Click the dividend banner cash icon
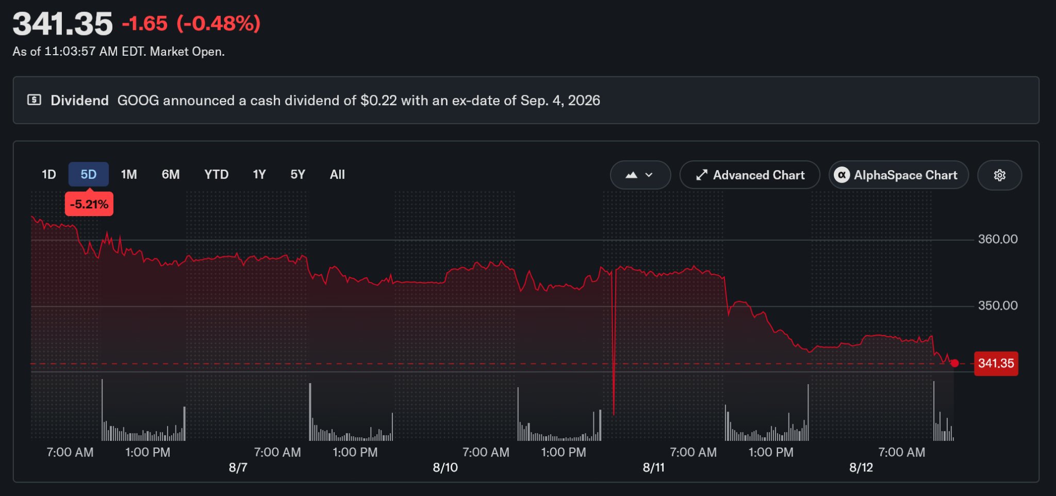 coord(34,100)
